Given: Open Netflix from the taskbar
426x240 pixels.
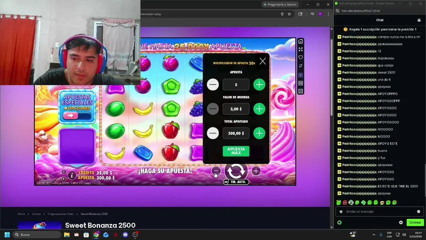Looking at the screenshot, I should pyautogui.click(x=115, y=234).
